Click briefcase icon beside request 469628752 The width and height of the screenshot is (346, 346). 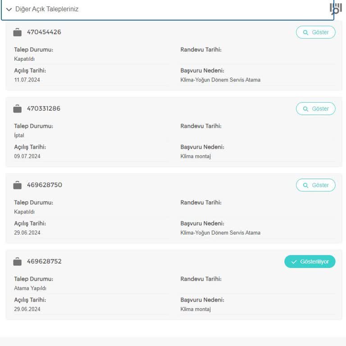pos(18,262)
